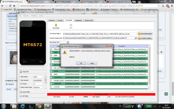The image size is (174, 109).
Task: Click the green Download arrow icon
Action: [56, 25]
